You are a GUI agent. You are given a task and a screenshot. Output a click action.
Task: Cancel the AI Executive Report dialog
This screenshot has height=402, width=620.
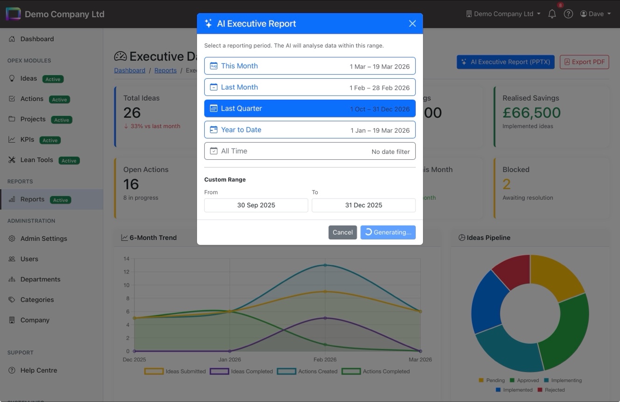tap(342, 232)
